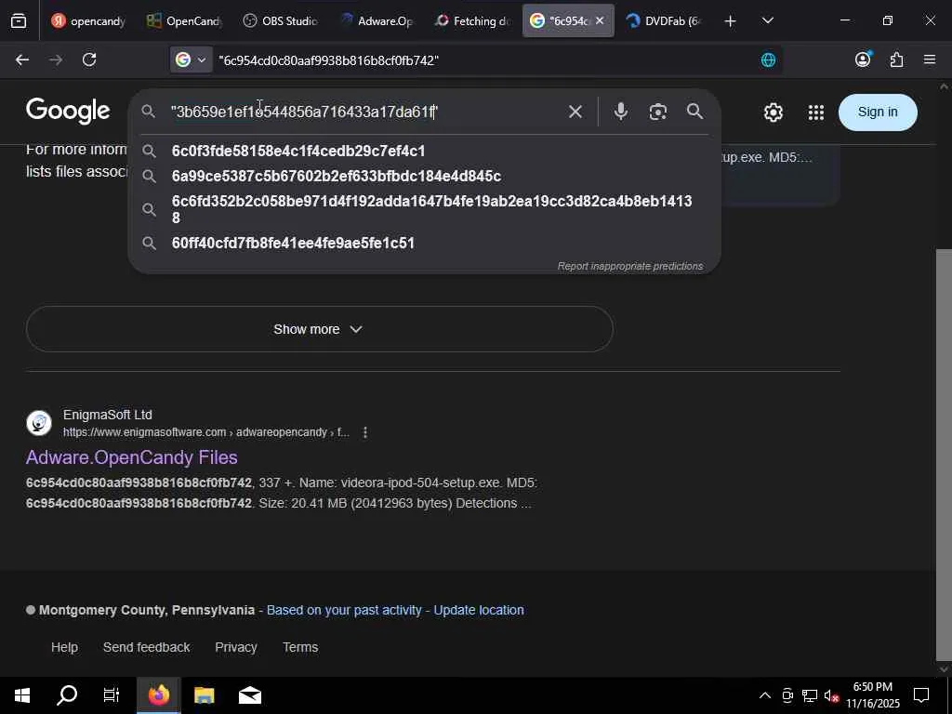Screen dimensions: 952x714
Task: Go to Google home via logo
Action: 68,112
